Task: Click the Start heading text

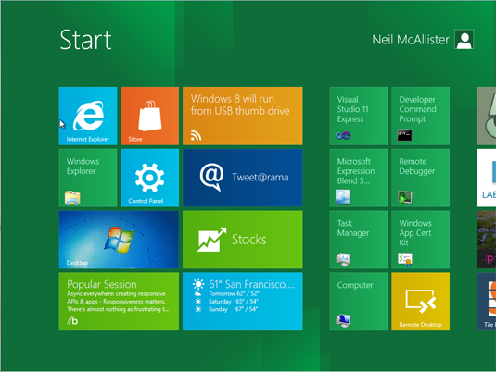Action: tap(85, 40)
